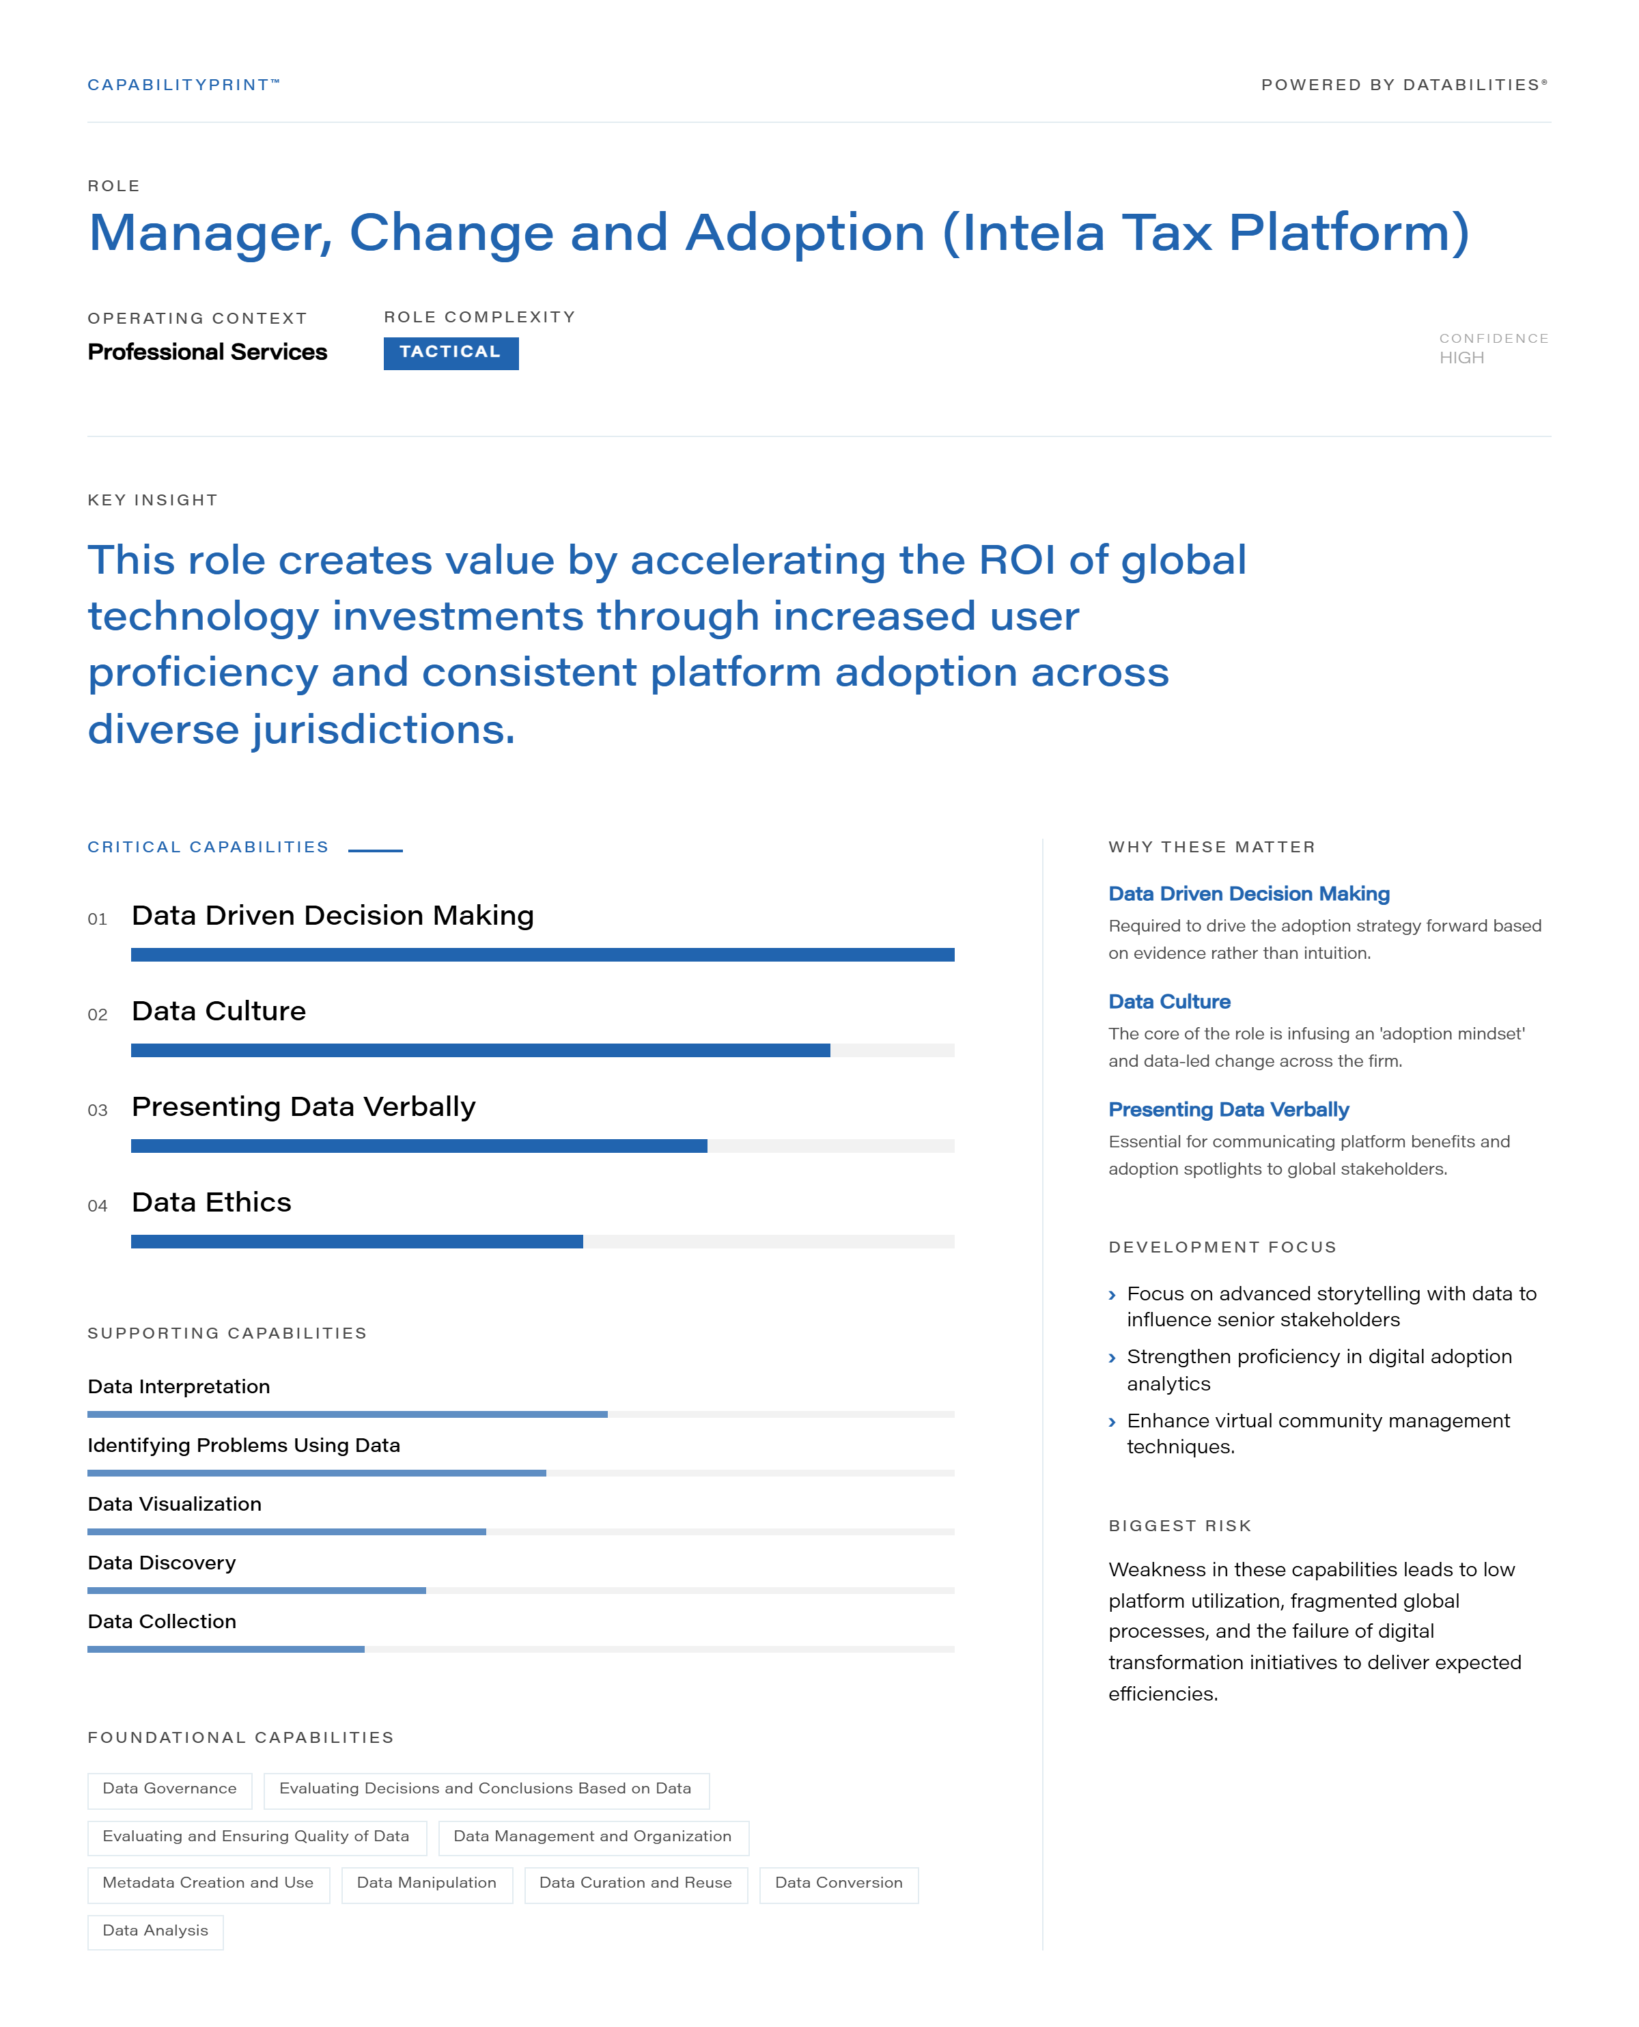The height and width of the screenshot is (2027, 1639).
Task: Open Presenting Data Verbally link in sidebar
Action: 1229,1110
